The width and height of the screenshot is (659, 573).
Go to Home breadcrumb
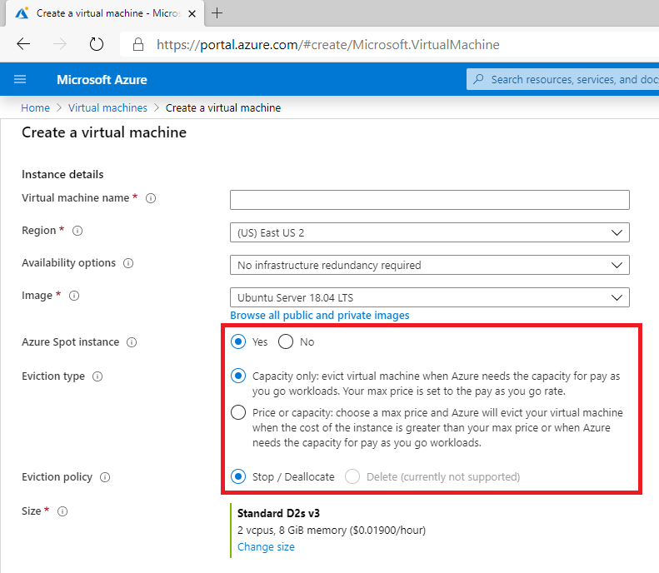[35, 108]
